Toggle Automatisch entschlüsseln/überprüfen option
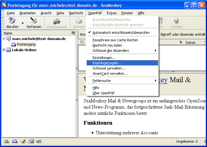The height and width of the screenshot is (147, 207). click(123, 33)
